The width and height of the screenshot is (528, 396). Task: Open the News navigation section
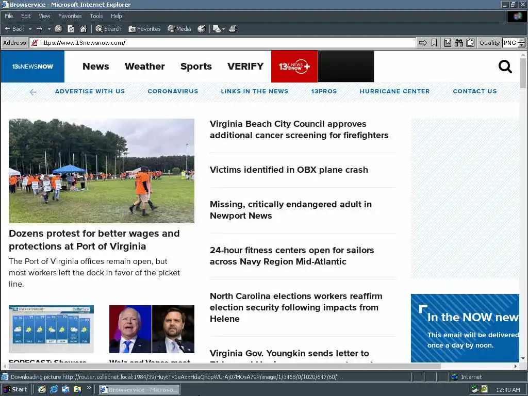pos(95,67)
